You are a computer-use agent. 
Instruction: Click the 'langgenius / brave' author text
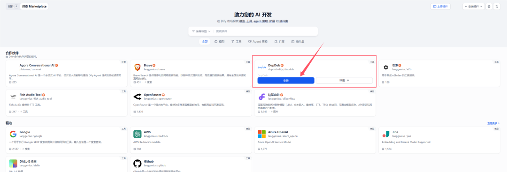click(154, 69)
